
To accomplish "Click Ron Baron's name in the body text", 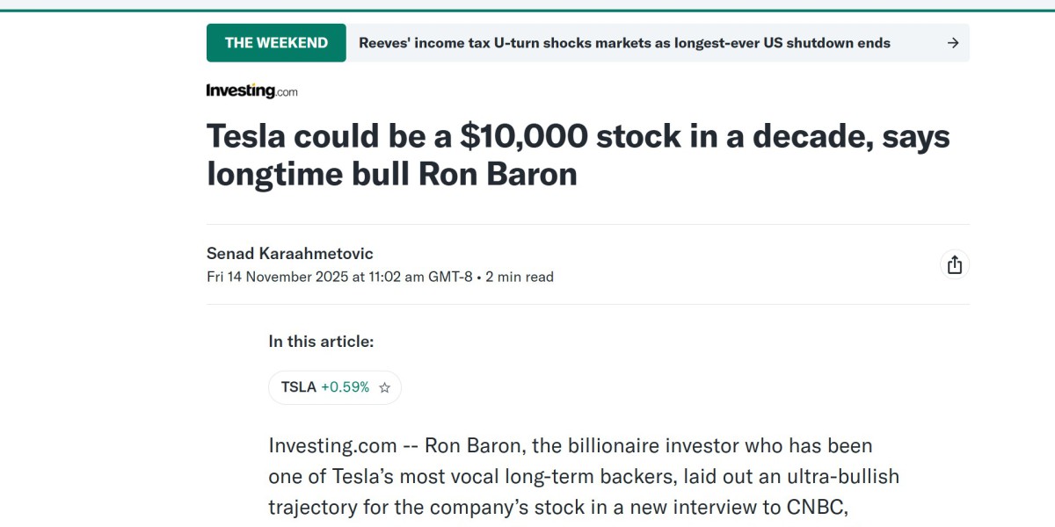I will (x=471, y=445).
